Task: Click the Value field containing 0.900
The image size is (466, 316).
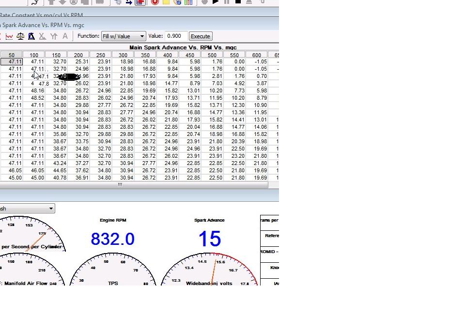Action: tap(176, 36)
